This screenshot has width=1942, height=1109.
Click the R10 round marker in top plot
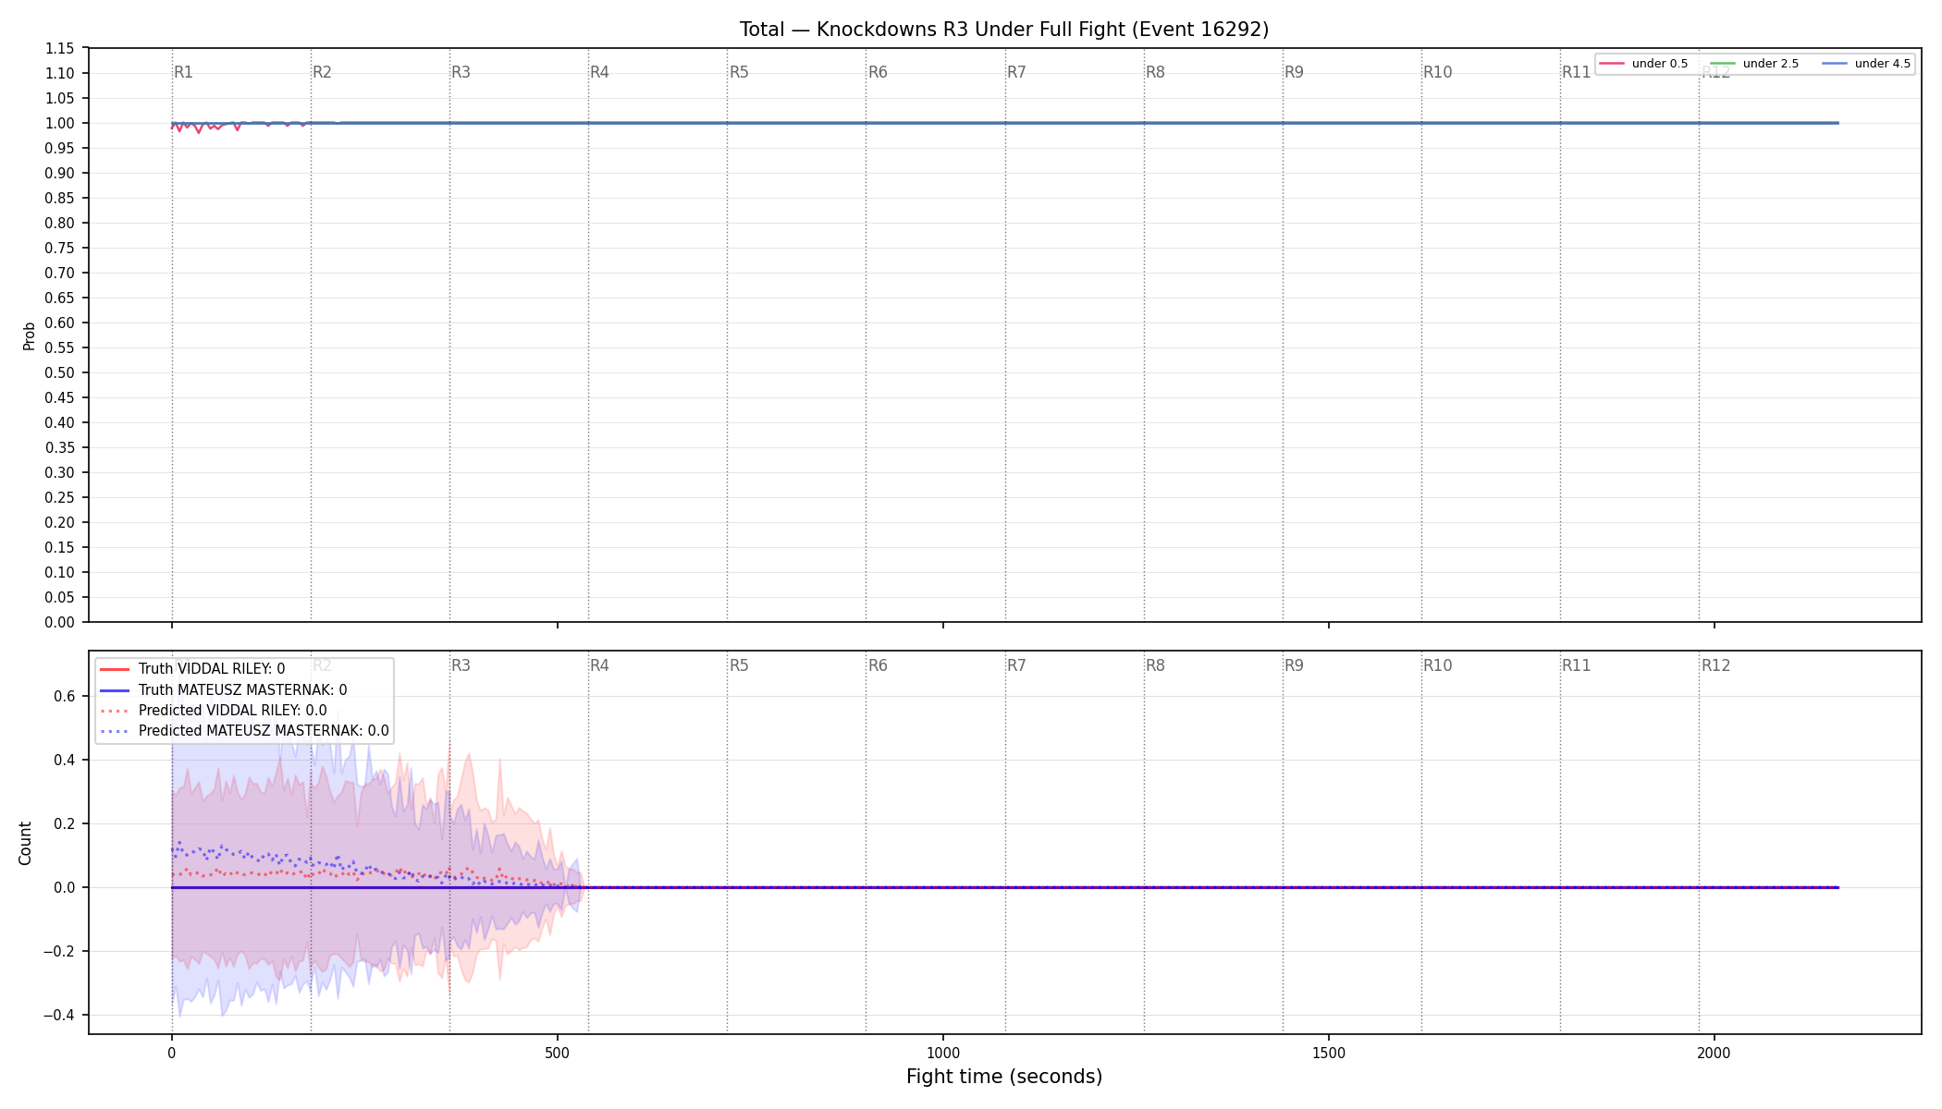pyautogui.click(x=1437, y=72)
